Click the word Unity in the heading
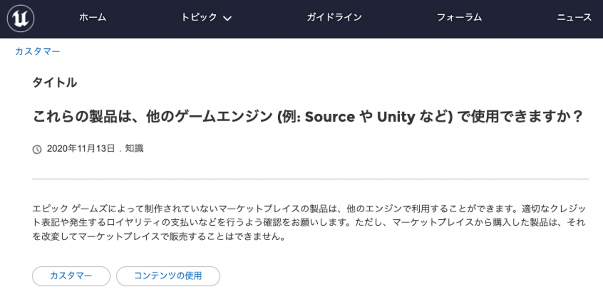This screenshot has height=304, width=603. tap(396, 117)
